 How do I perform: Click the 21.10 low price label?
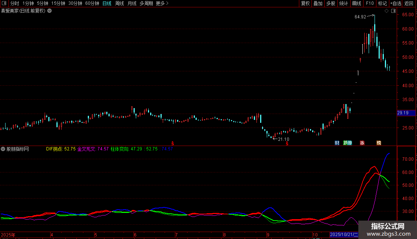tap(283, 139)
